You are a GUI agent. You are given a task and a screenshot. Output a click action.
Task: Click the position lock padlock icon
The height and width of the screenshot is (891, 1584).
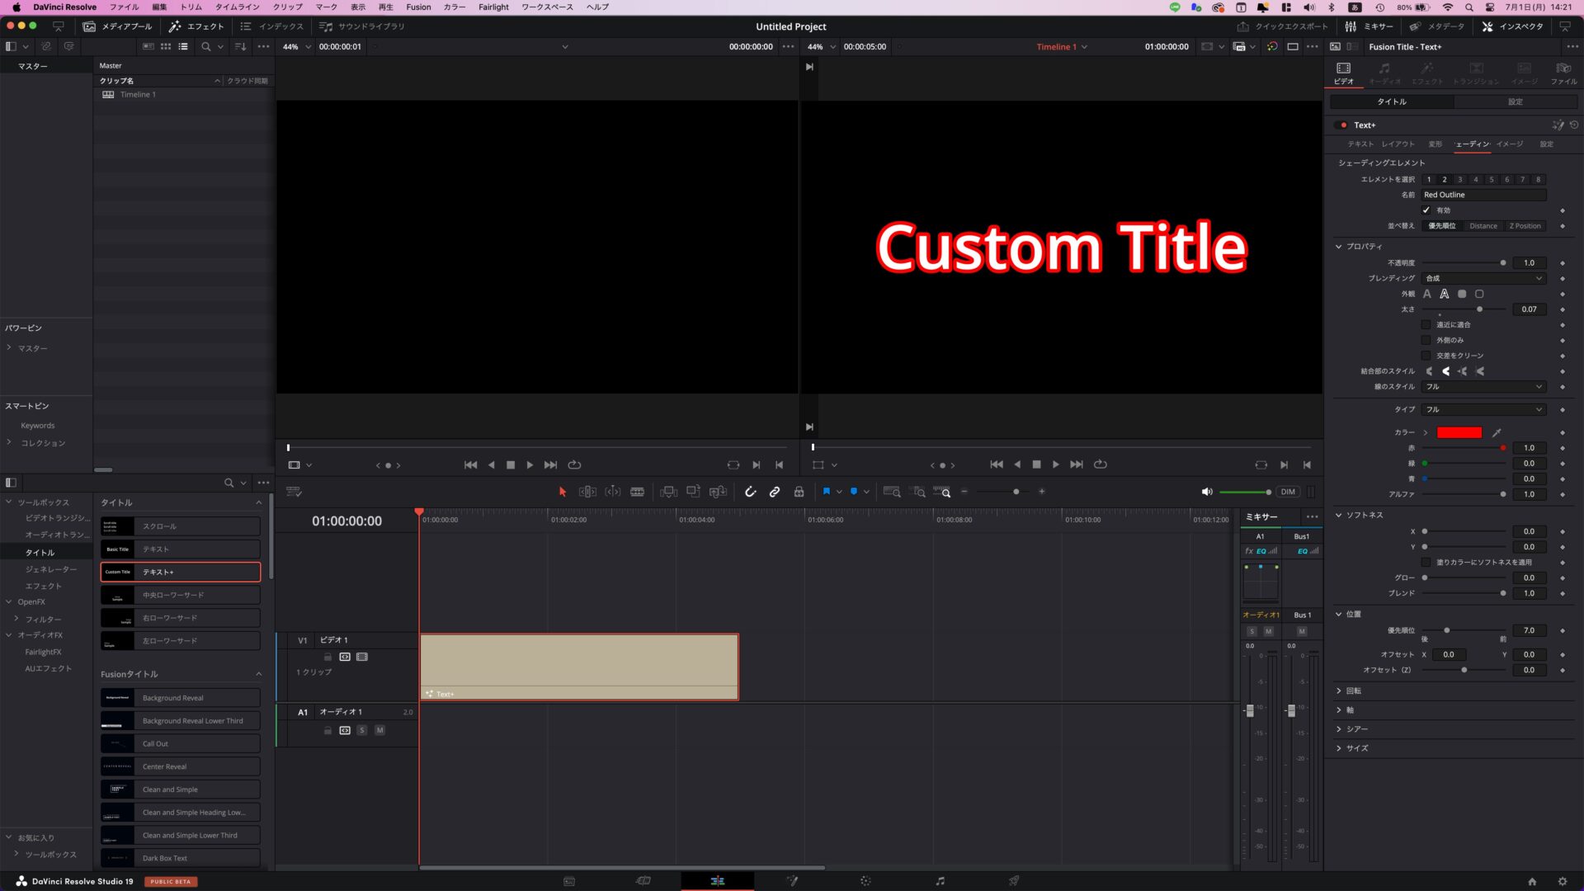click(799, 492)
